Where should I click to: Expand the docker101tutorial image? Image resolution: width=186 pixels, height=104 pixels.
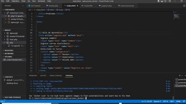5,36
